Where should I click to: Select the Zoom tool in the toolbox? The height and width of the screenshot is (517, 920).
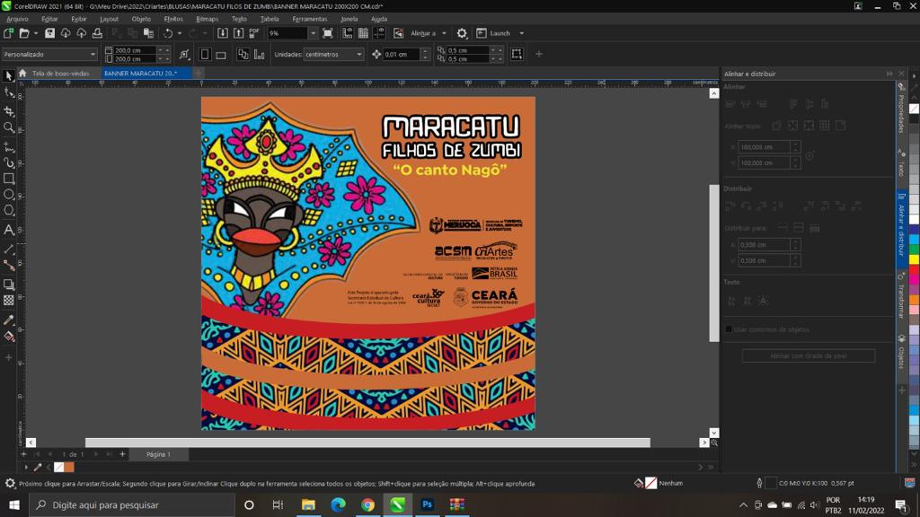click(9, 127)
